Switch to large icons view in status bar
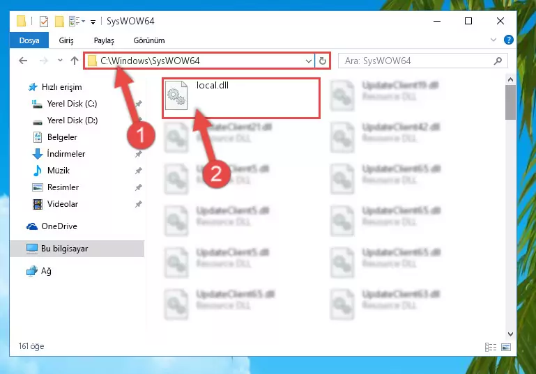Image resolution: width=536 pixels, height=374 pixels. click(x=506, y=348)
